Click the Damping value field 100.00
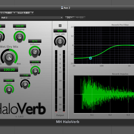Screen dimensions: 134x134 20,26
